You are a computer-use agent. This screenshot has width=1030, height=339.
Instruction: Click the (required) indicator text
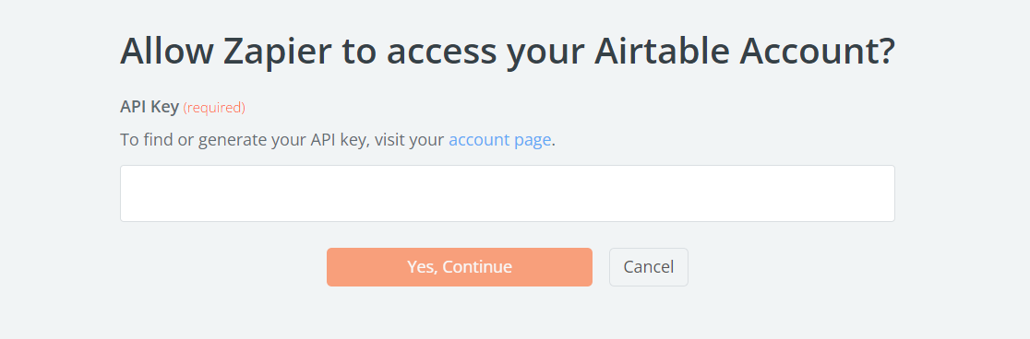tap(214, 108)
